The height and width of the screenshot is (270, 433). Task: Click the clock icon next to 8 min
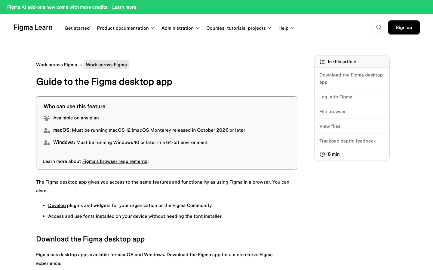322,154
